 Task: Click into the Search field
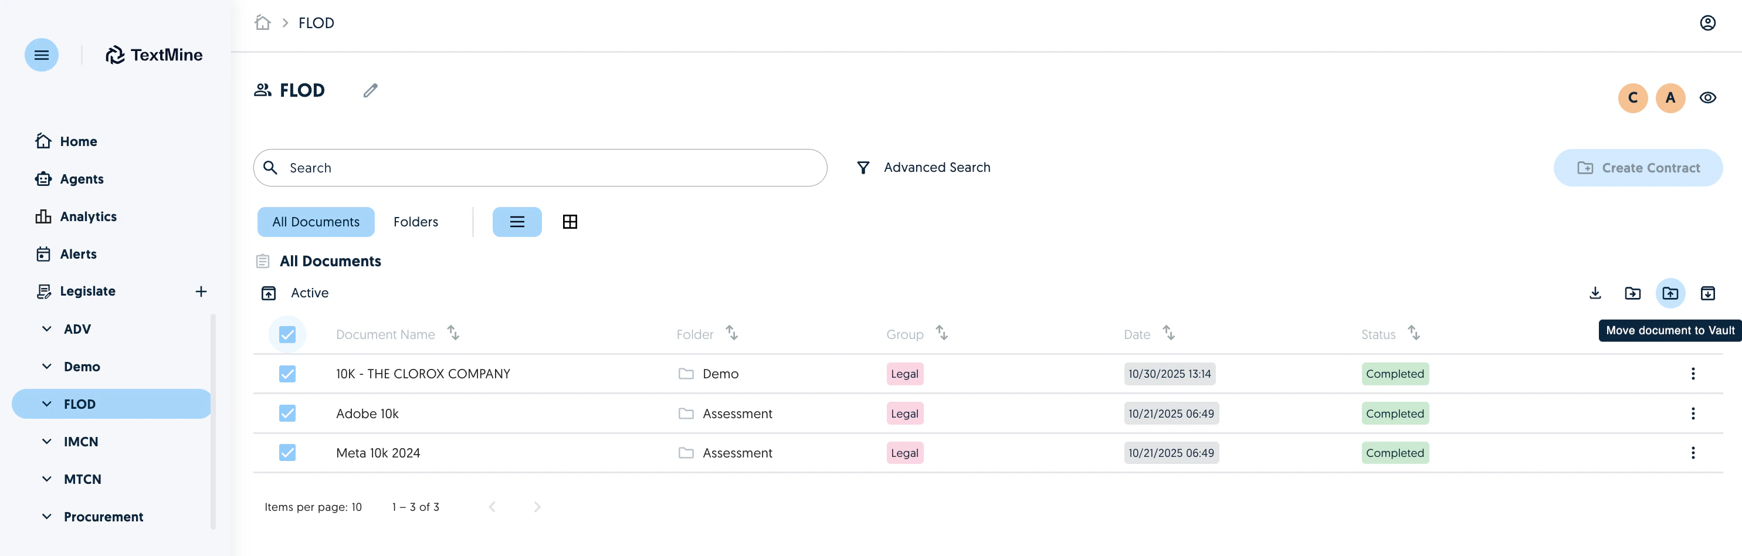click(540, 168)
